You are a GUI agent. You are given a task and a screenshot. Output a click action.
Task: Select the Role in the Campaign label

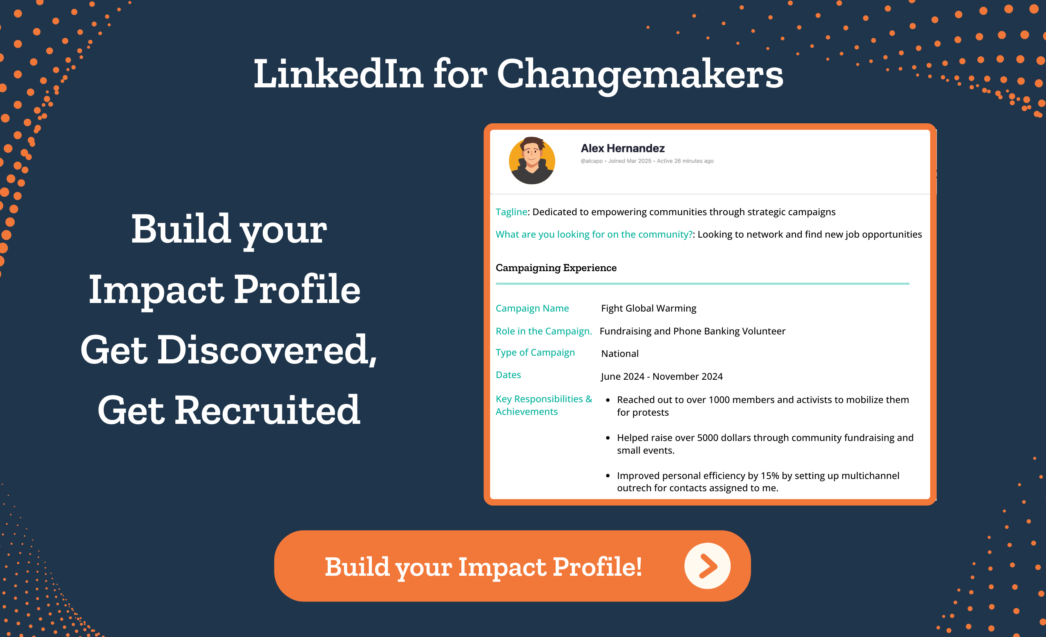tap(543, 331)
